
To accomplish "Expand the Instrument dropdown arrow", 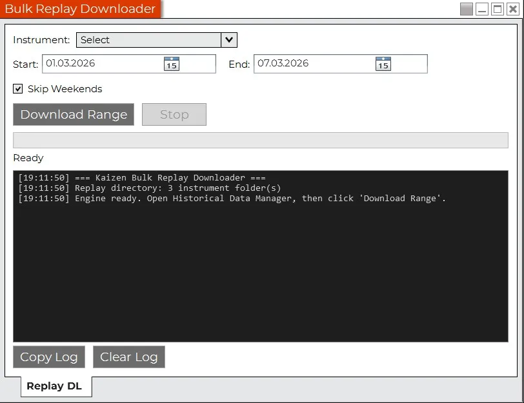I will [x=228, y=40].
